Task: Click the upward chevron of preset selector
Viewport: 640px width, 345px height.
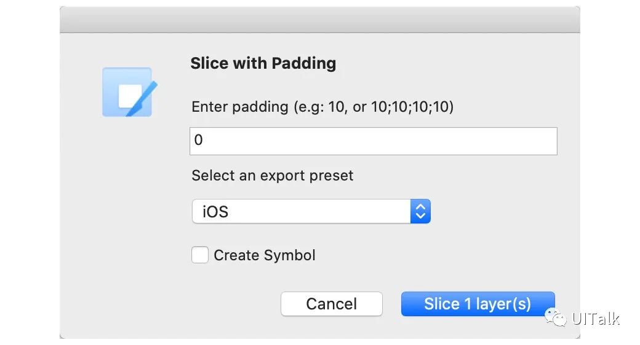Action: (x=420, y=207)
